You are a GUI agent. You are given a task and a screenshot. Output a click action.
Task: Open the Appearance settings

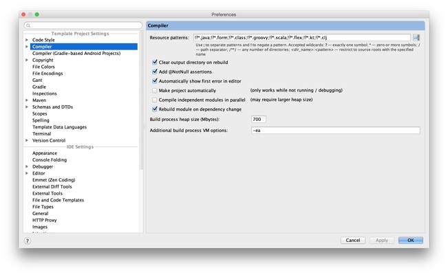point(45,153)
